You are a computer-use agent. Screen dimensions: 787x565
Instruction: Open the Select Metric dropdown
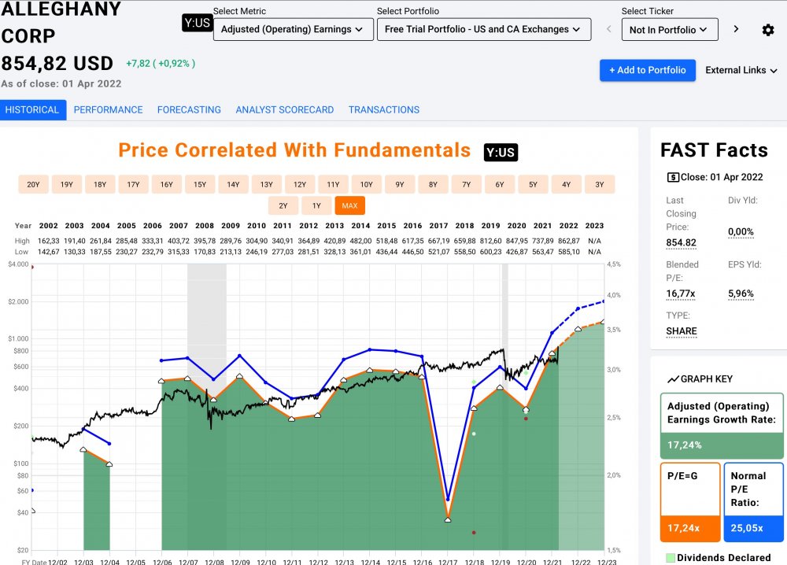pos(293,29)
